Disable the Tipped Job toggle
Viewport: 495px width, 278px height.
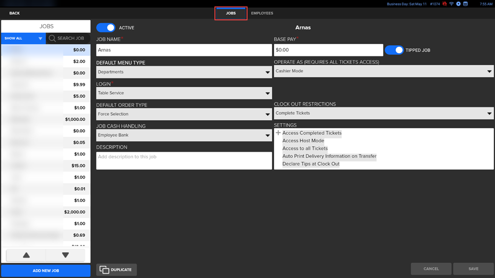[x=394, y=50]
